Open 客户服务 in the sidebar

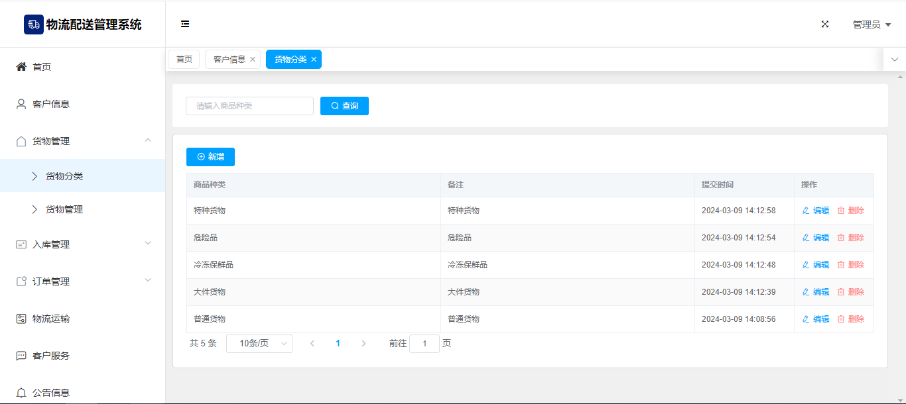click(x=51, y=356)
